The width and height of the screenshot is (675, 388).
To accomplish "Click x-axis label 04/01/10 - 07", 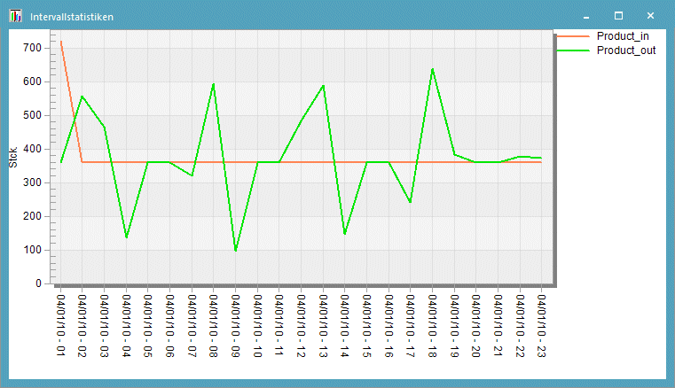I will coord(192,326).
